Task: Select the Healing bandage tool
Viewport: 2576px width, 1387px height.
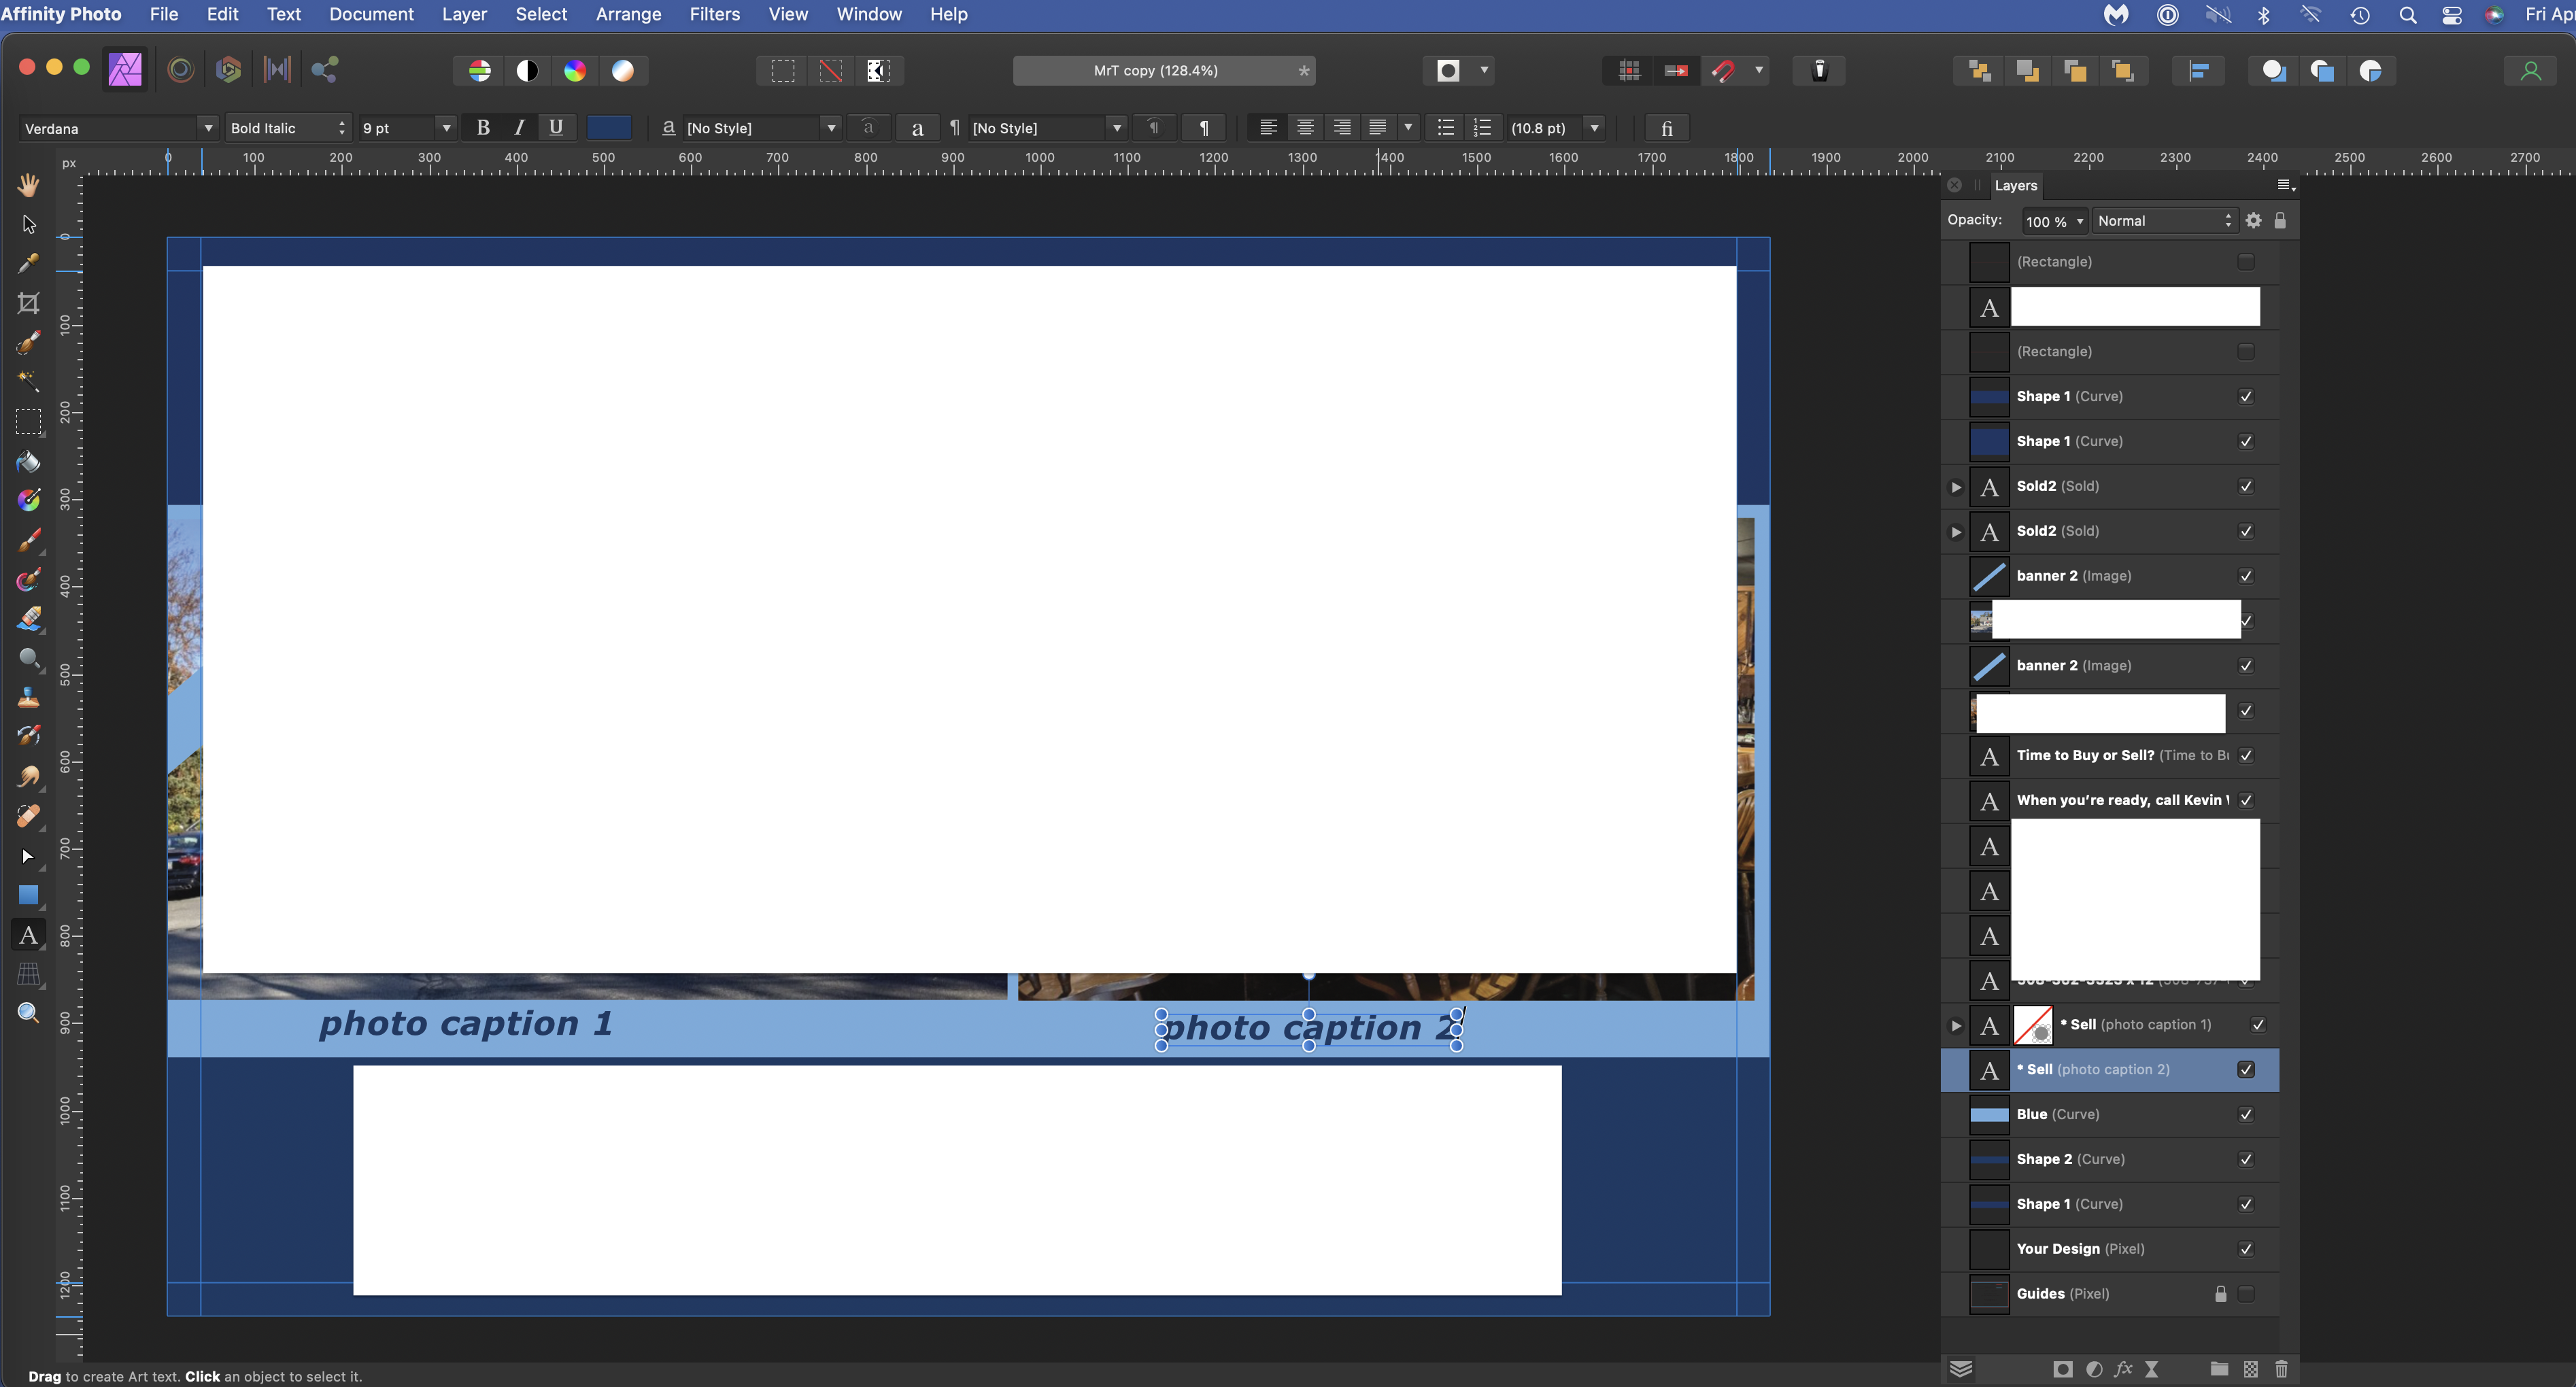Action: [28, 816]
